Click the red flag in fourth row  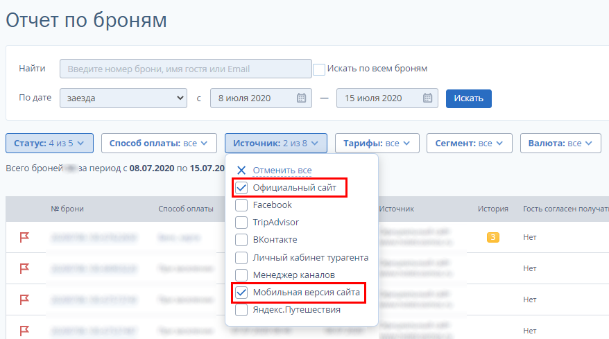(x=24, y=329)
